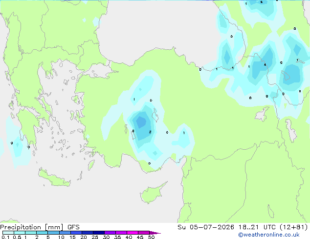Viewport: 310px width, 239px height.
Task: Click the '(12+81)' forecast offset text
Action: click(x=294, y=227)
